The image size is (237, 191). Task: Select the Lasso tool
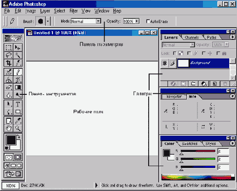coord(8,55)
